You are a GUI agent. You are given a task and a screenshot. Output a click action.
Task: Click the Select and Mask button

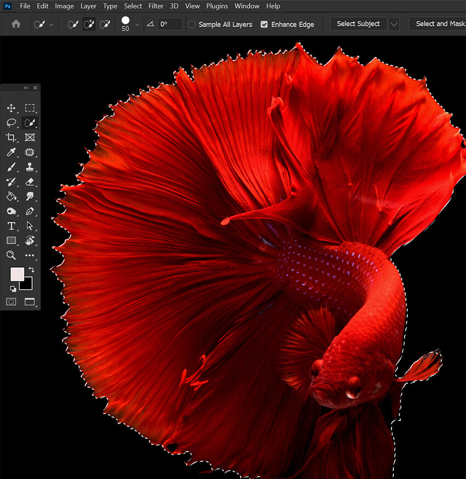coord(439,24)
